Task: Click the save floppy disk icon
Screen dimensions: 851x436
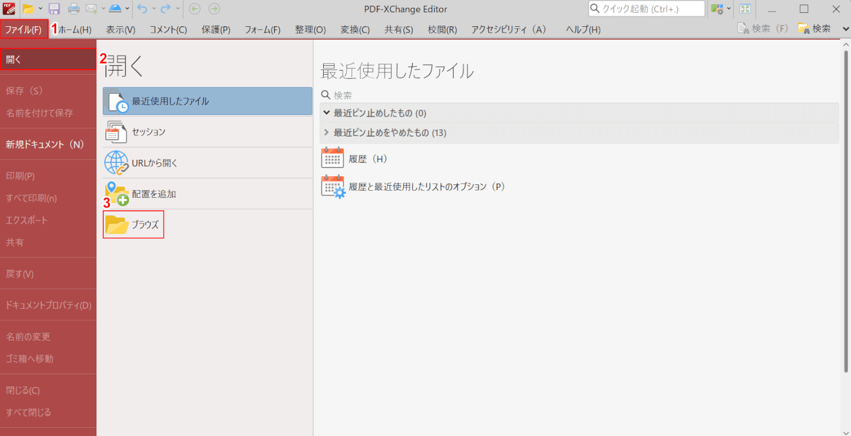Action: pyautogui.click(x=54, y=9)
